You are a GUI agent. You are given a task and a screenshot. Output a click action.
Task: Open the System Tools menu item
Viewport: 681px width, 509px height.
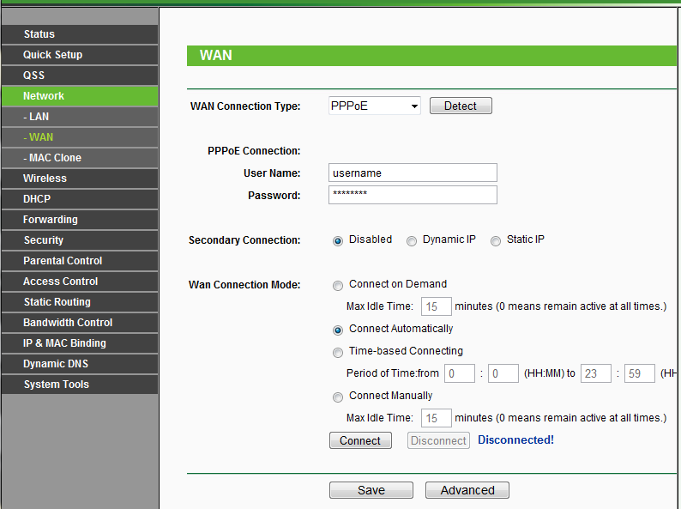(80, 385)
